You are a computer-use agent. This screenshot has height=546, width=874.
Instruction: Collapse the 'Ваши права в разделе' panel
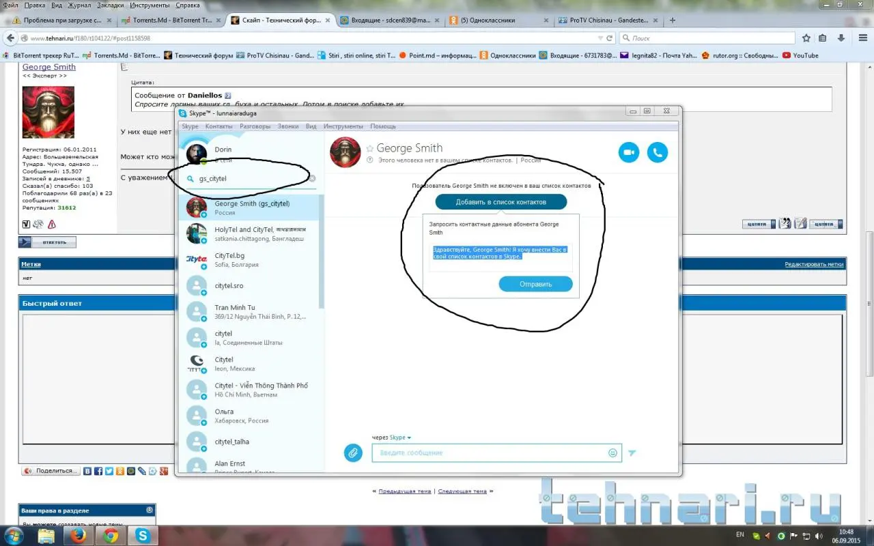(150, 511)
